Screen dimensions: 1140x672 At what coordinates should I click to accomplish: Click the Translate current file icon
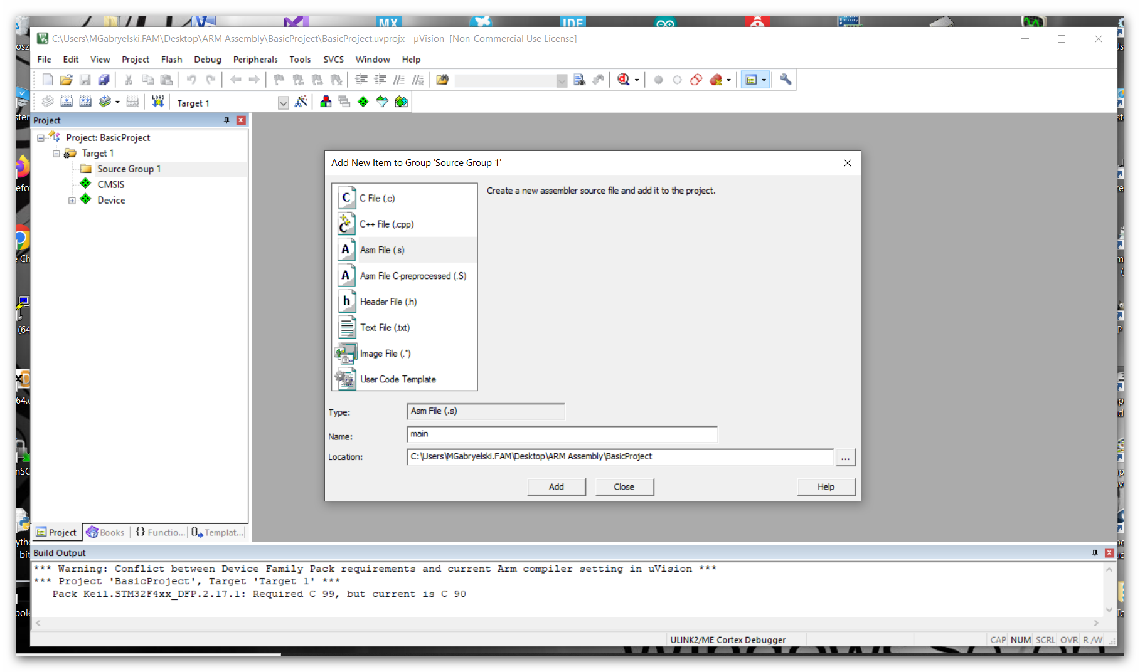48,102
